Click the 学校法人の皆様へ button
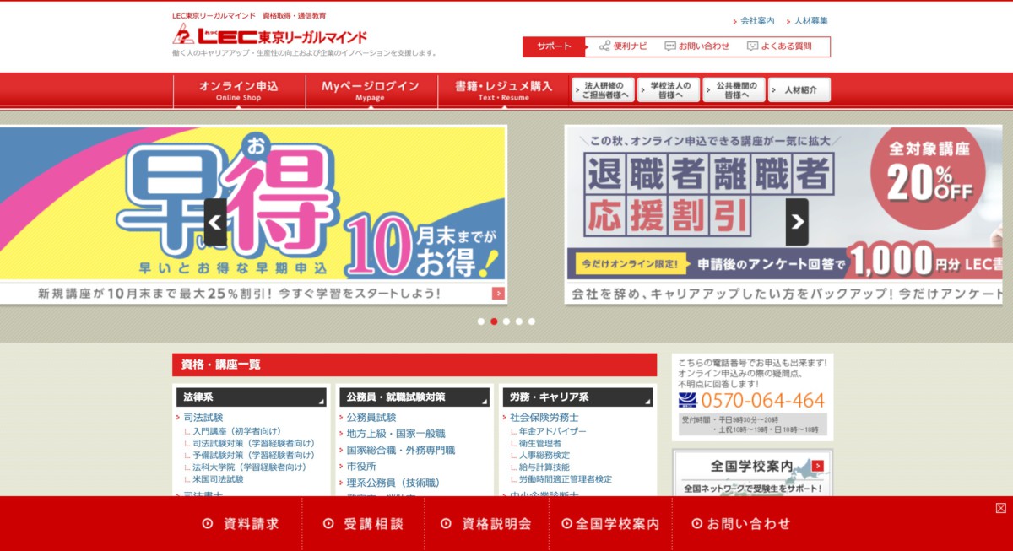The width and height of the screenshot is (1013, 551). pos(669,90)
